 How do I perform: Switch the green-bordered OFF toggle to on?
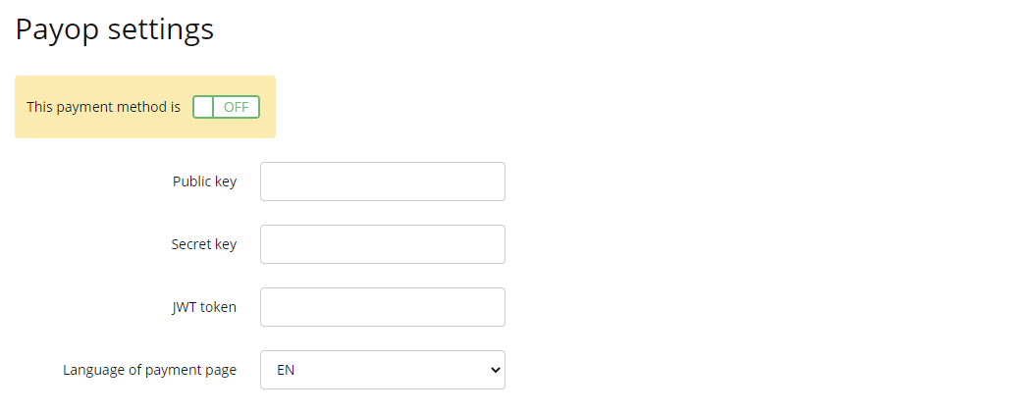[x=226, y=107]
